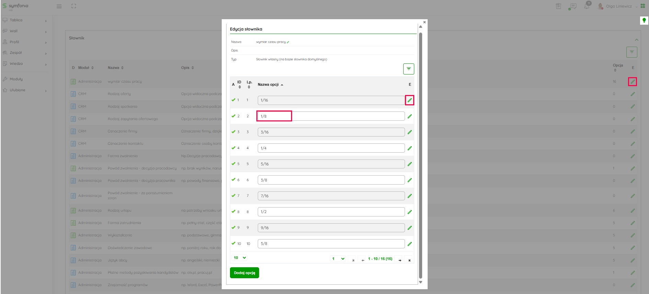649x294 pixels.
Task: Click the Dodaj opcję button
Action: coord(244,273)
